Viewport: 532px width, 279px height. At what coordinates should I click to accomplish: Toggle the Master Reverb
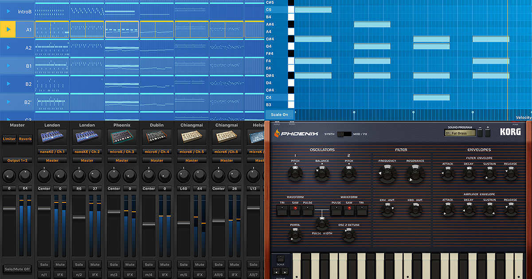pyautogui.click(x=25, y=139)
